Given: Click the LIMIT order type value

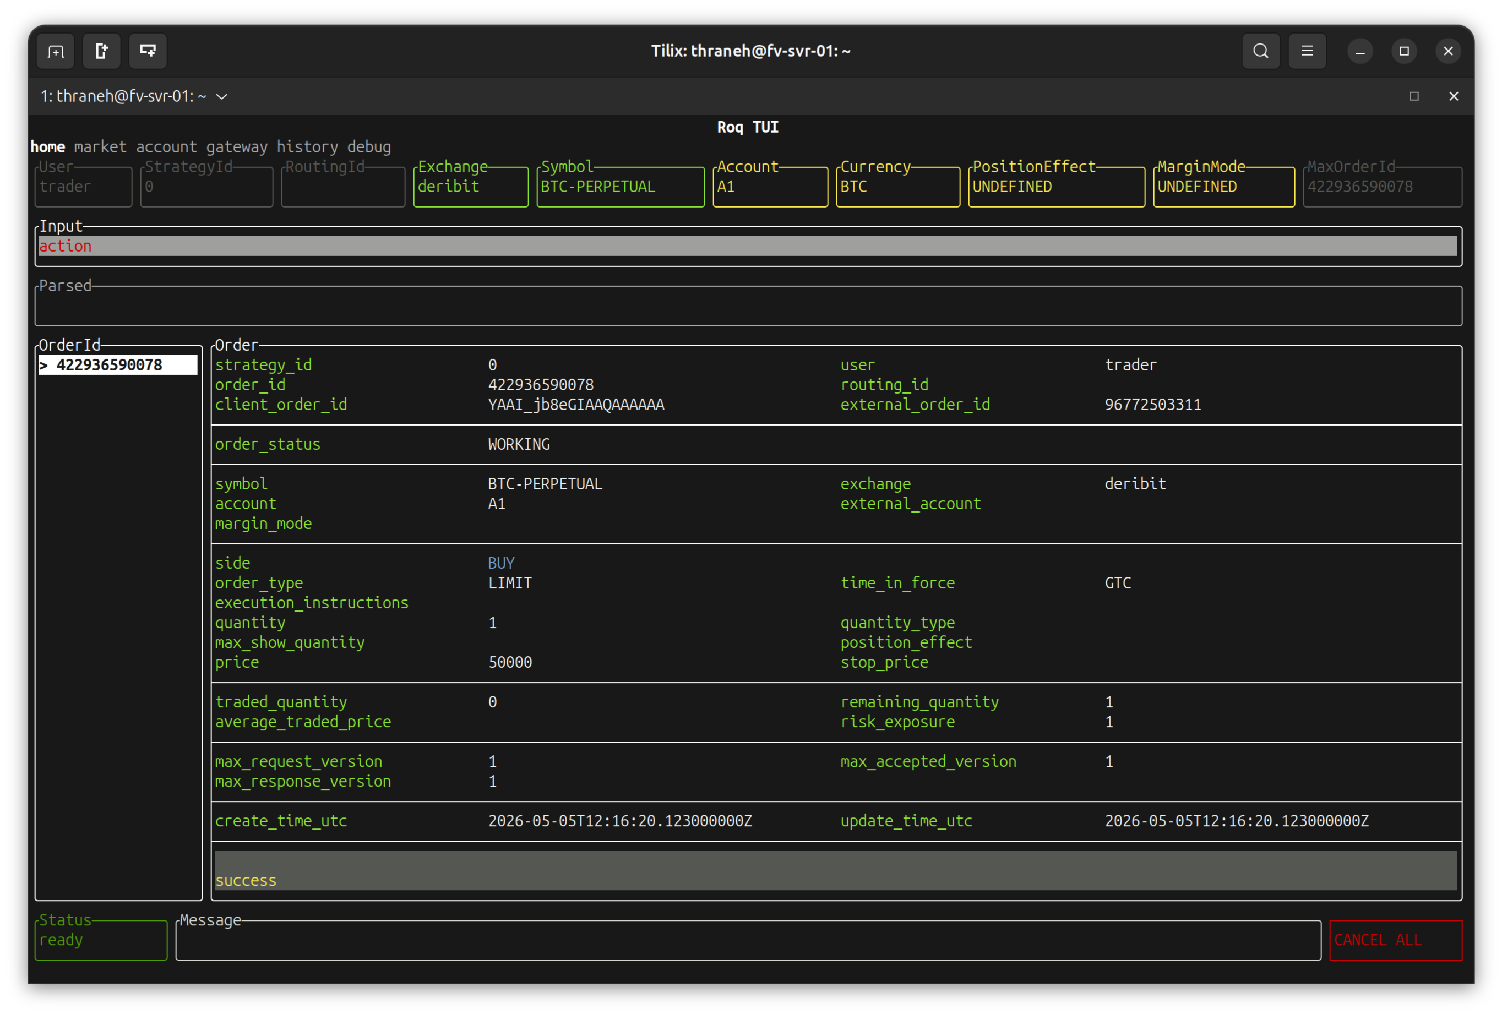Looking at the screenshot, I should click(510, 583).
